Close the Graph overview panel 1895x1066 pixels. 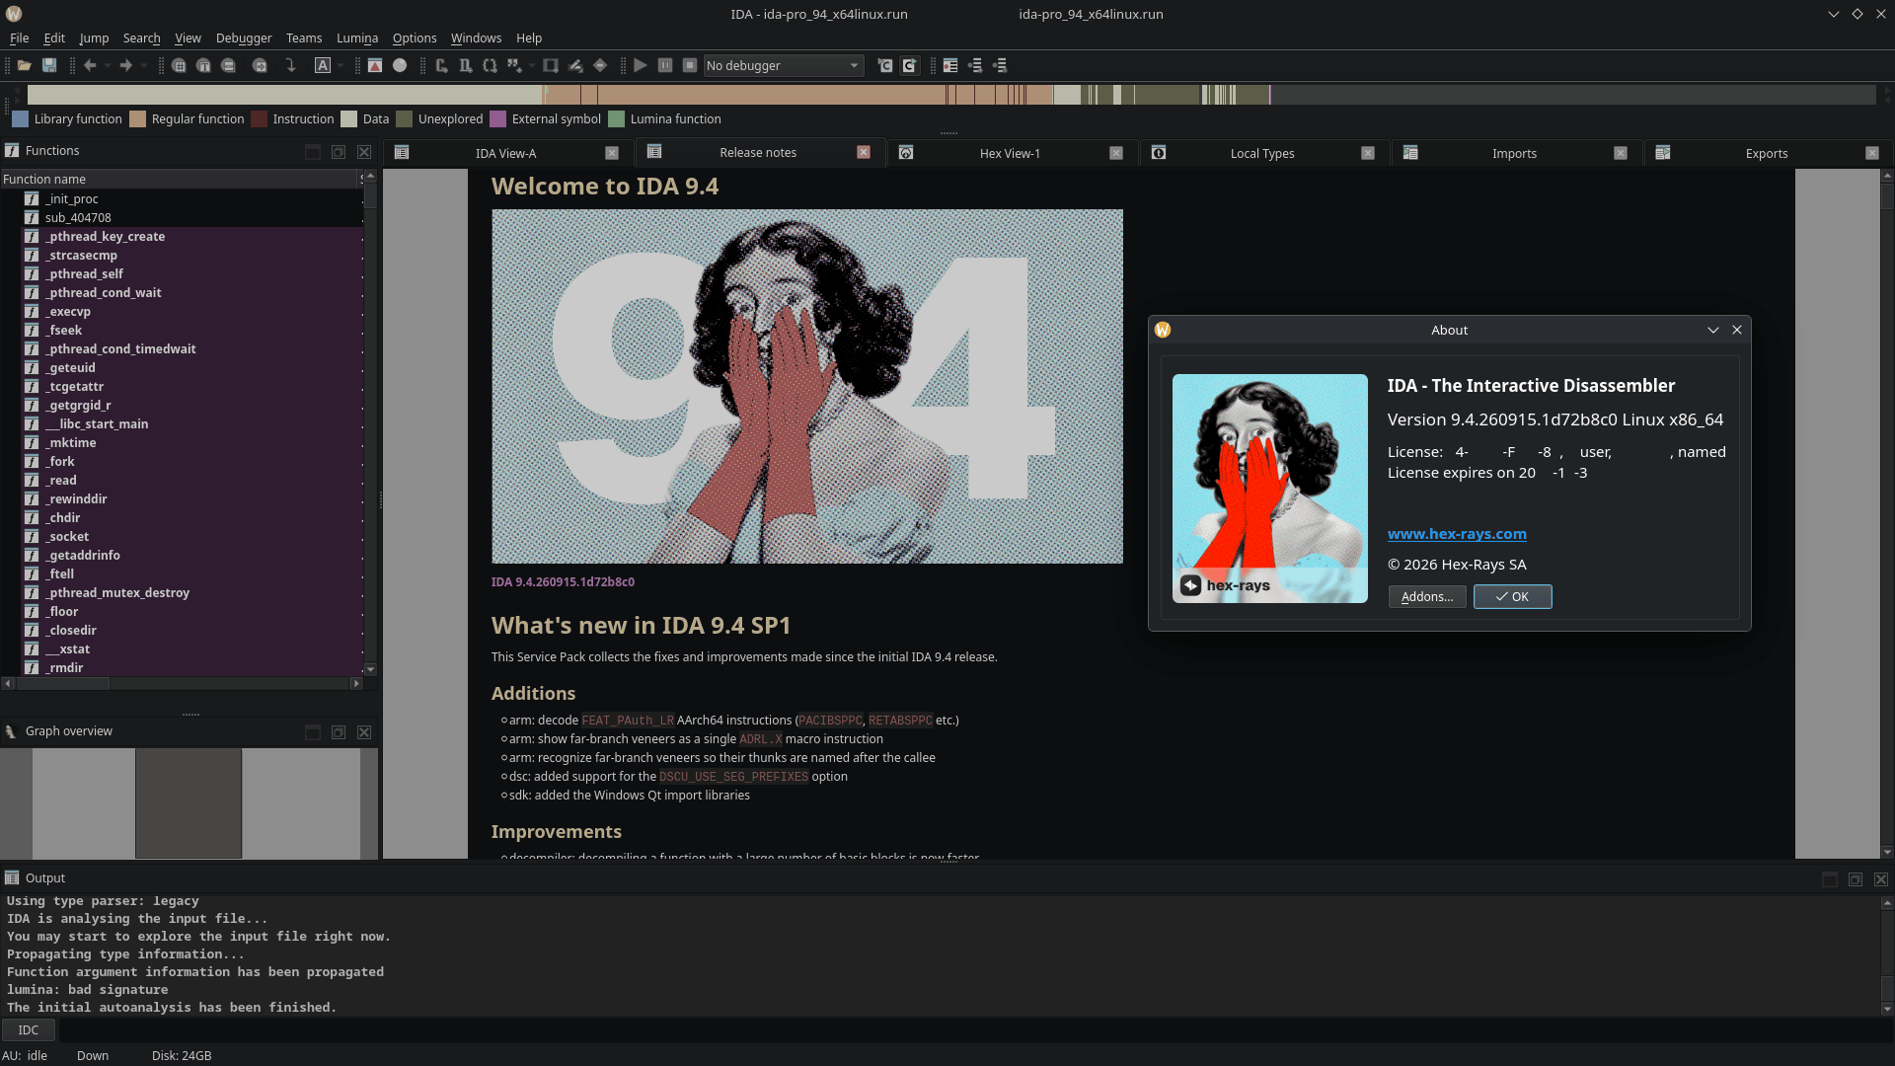[364, 732]
